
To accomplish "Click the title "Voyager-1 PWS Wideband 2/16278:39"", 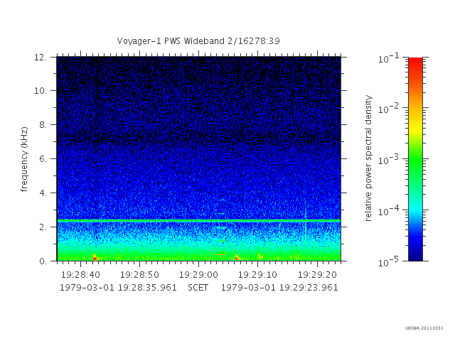I will 198,41.
